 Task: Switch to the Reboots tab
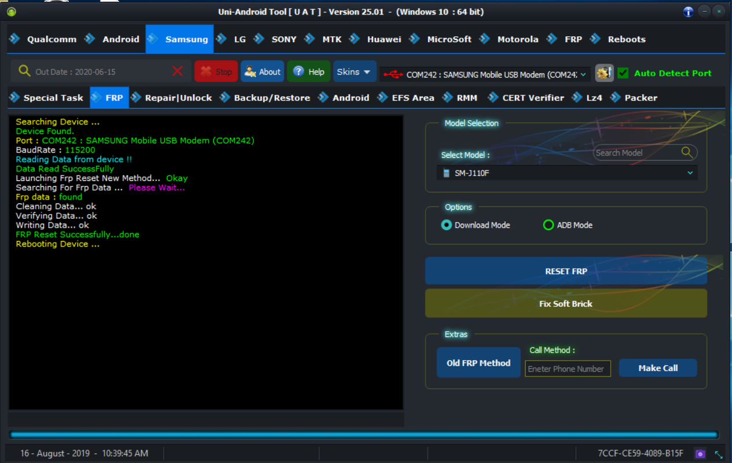tap(618, 39)
